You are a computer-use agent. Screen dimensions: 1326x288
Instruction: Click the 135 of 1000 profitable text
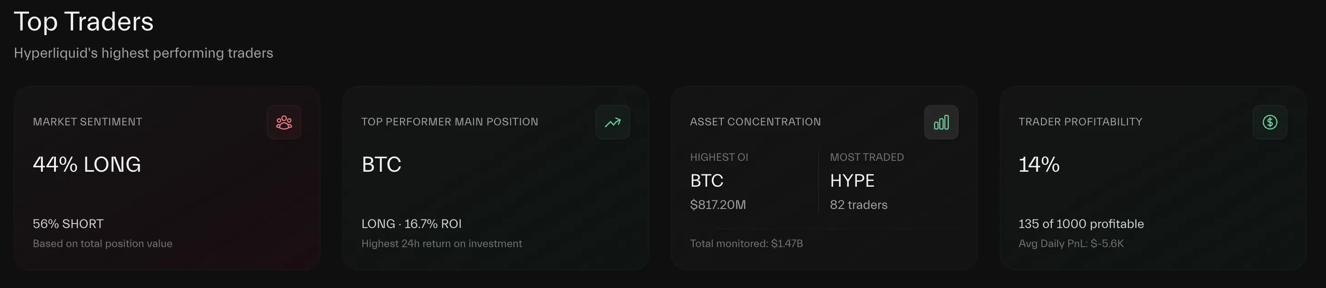[1081, 223]
